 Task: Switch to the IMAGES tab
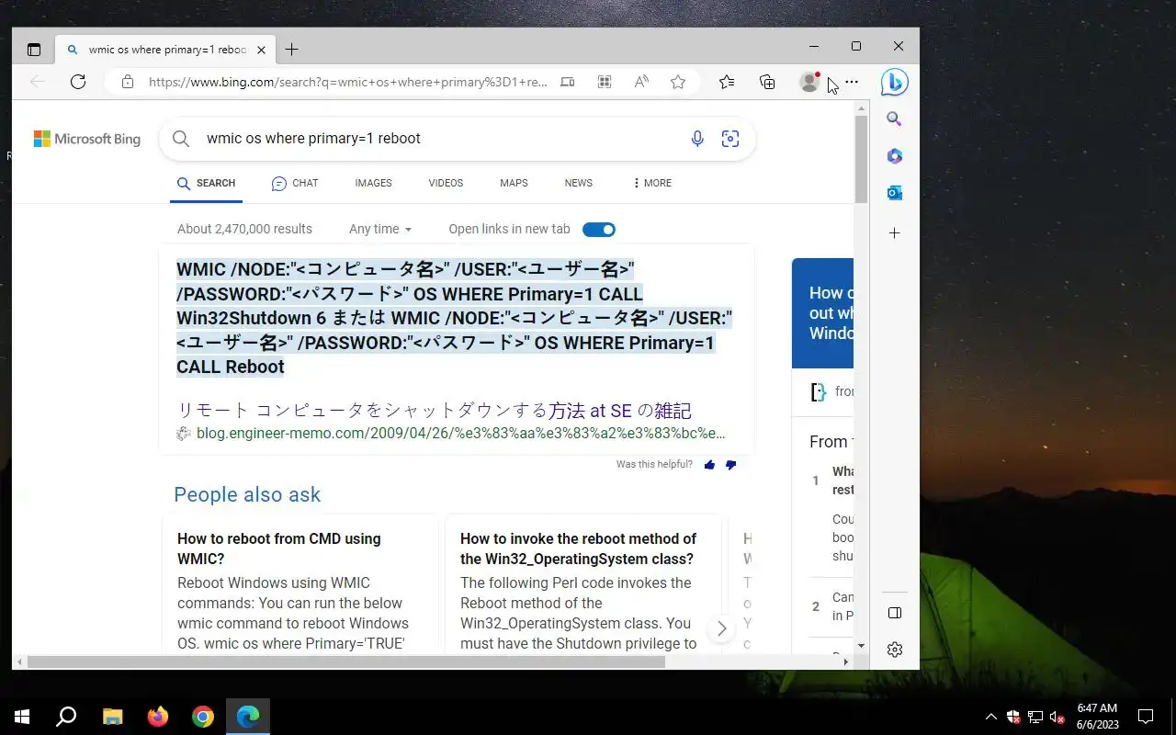coord(373,183)
